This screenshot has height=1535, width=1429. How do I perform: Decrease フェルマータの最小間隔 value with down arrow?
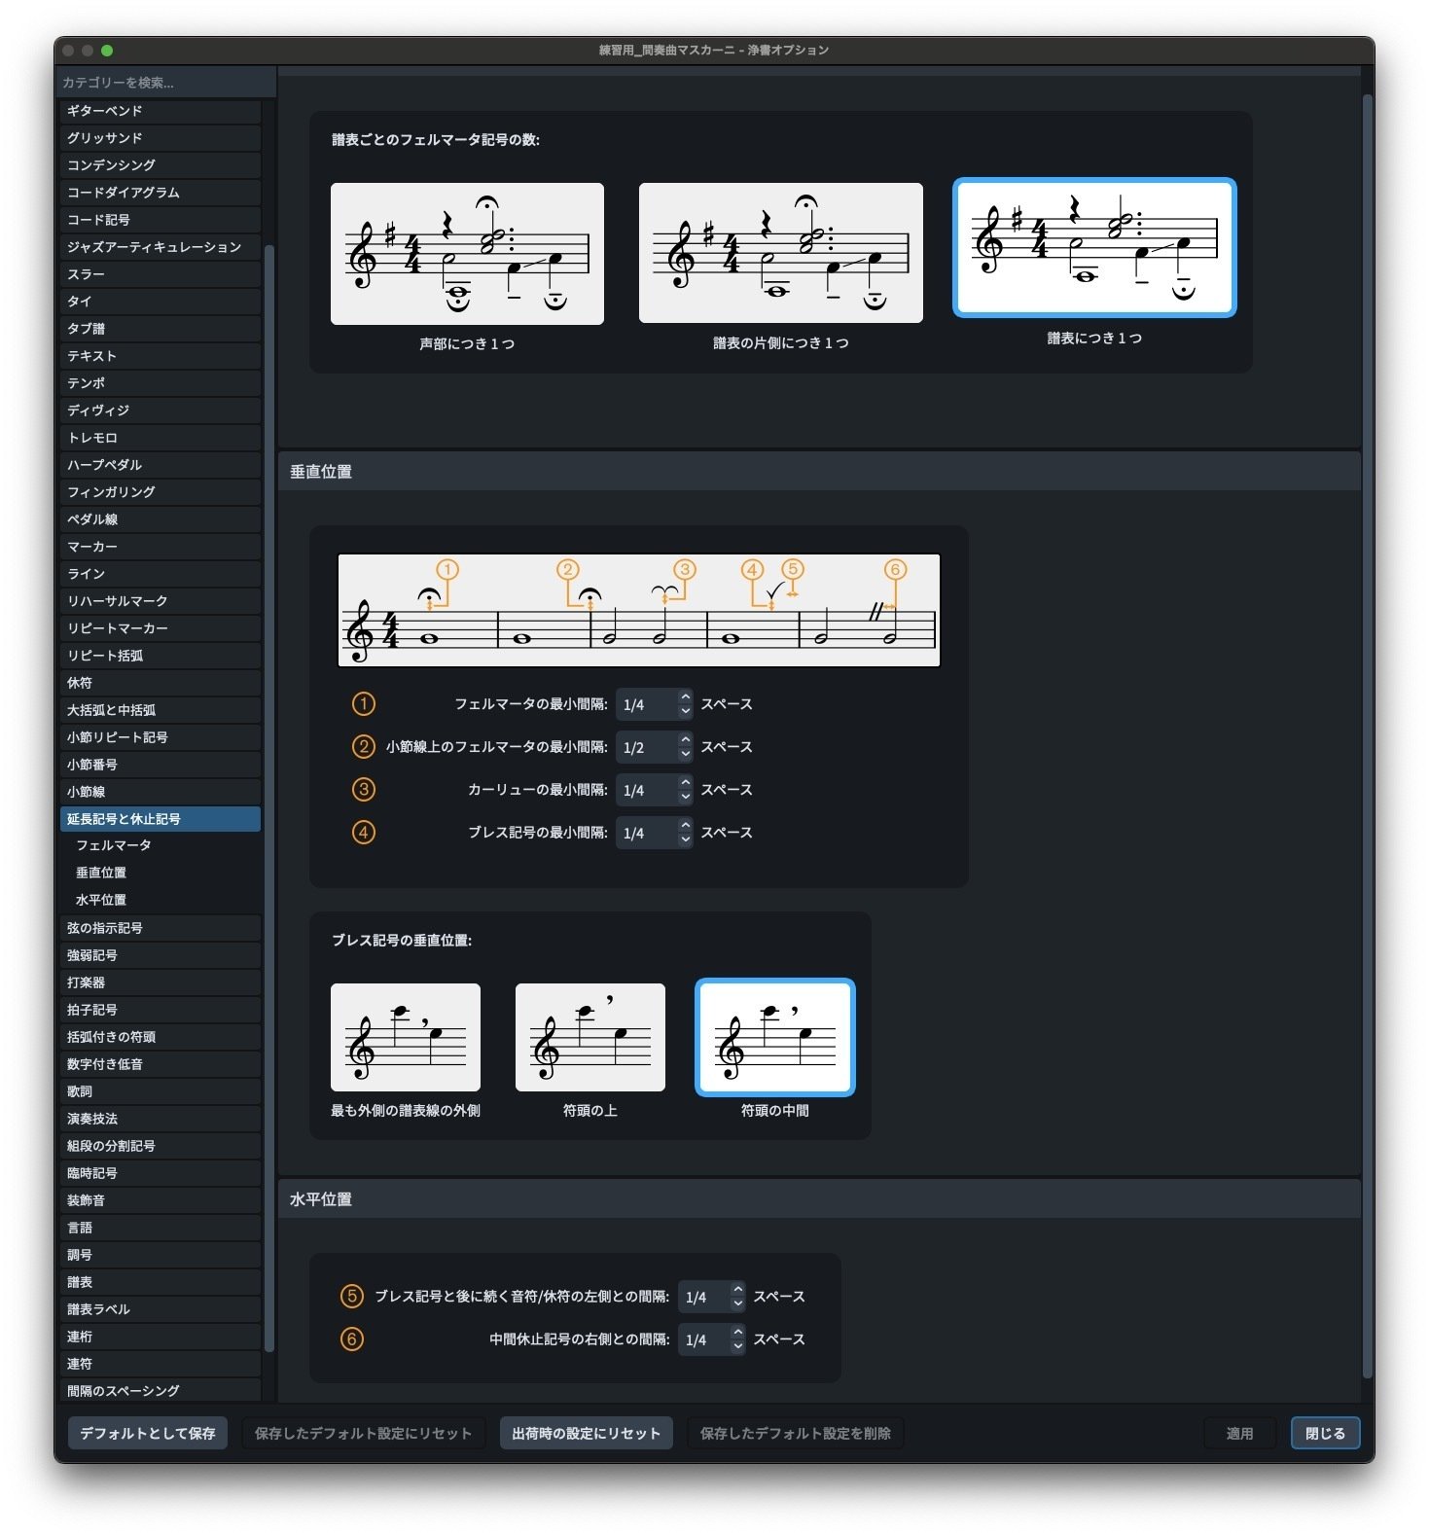tap(686, 711)
